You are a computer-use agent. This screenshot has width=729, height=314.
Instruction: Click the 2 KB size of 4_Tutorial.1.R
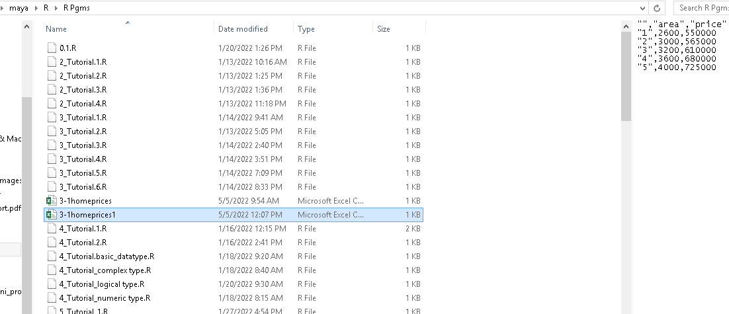tap(413, 229)
